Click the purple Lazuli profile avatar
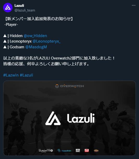Image resolution: width=139 pixels, height=159 pixels. 8,8
